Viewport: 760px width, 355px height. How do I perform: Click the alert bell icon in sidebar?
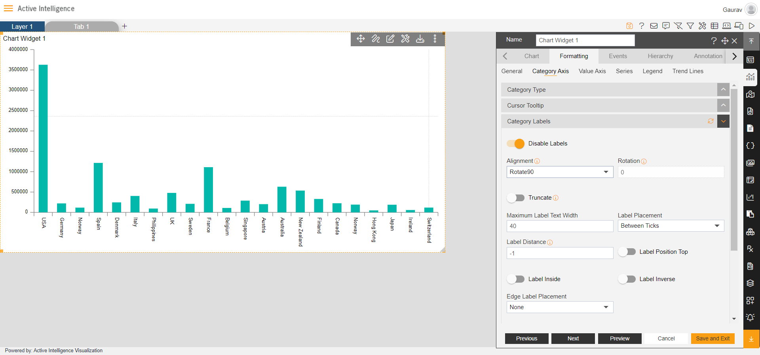pyautogui.click(x=750, y=317)
